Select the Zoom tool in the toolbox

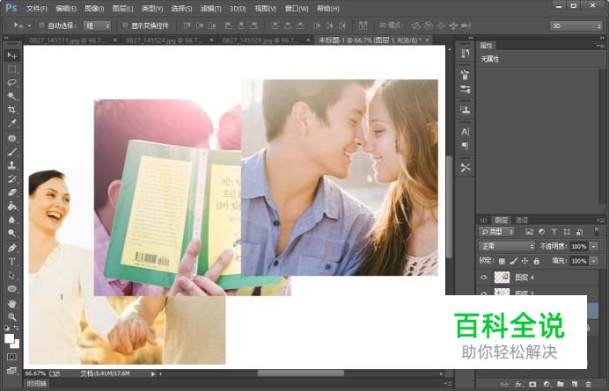coord(12,316)
